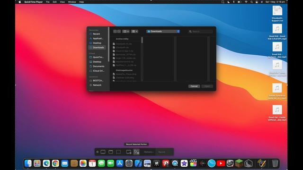
Task: Click the Do Not Disturb moon icon
Action: [228, 2]
